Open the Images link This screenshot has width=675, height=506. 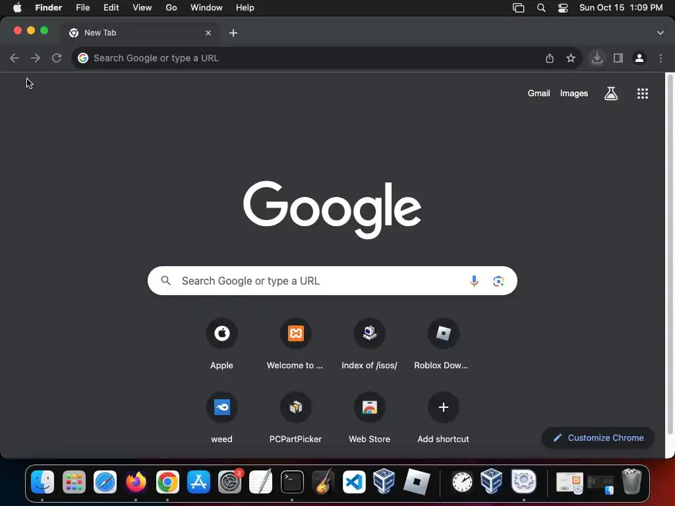(574, 94)
